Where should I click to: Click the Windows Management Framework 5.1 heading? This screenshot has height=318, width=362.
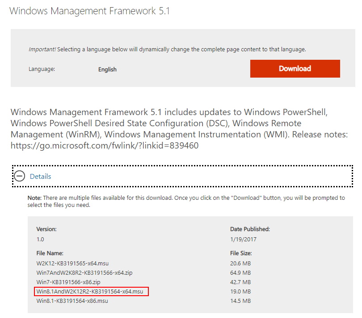tap(89, 11)
